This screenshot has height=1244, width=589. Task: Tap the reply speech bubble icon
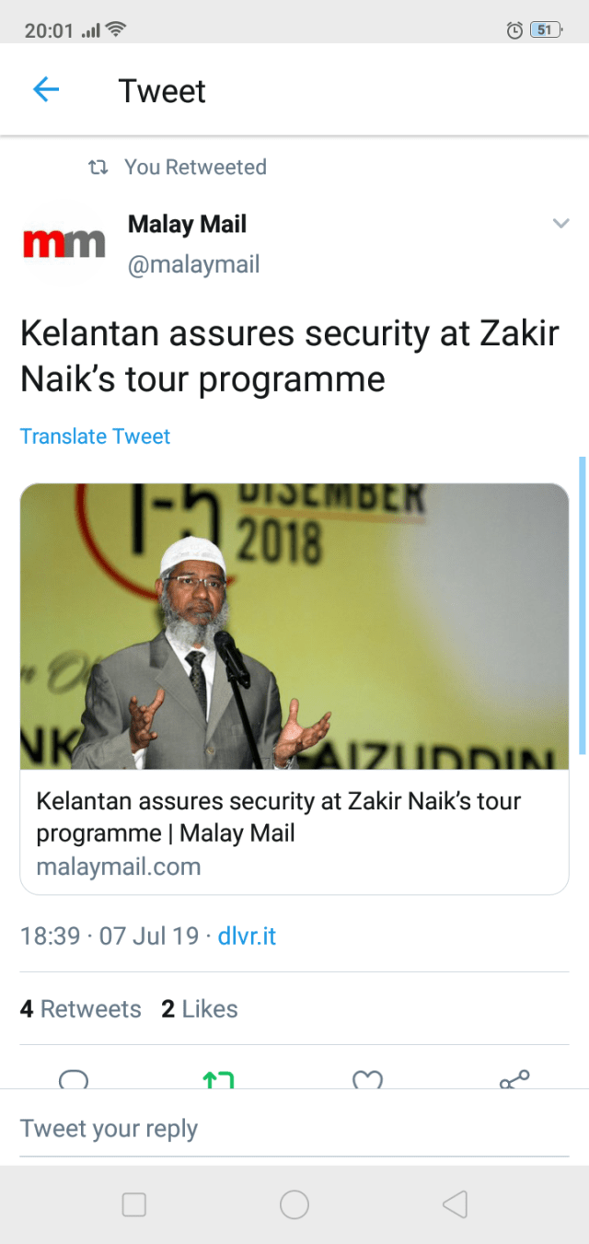74,1079
